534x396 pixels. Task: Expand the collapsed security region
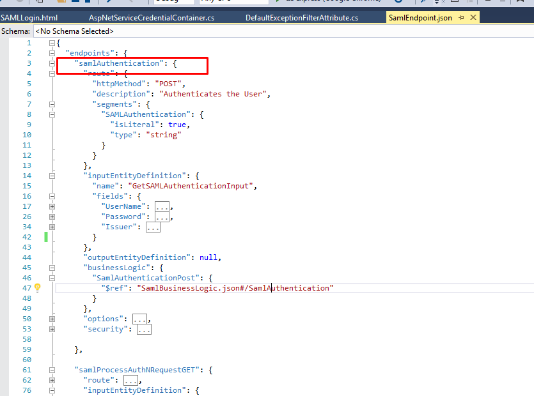pyautogui.click(x=52, y=329)
